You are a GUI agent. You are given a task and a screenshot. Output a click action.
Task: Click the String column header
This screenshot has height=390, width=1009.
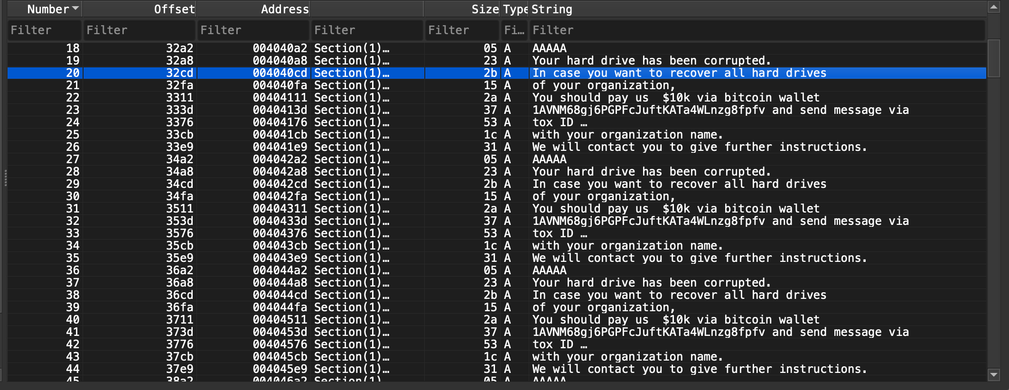757,9
